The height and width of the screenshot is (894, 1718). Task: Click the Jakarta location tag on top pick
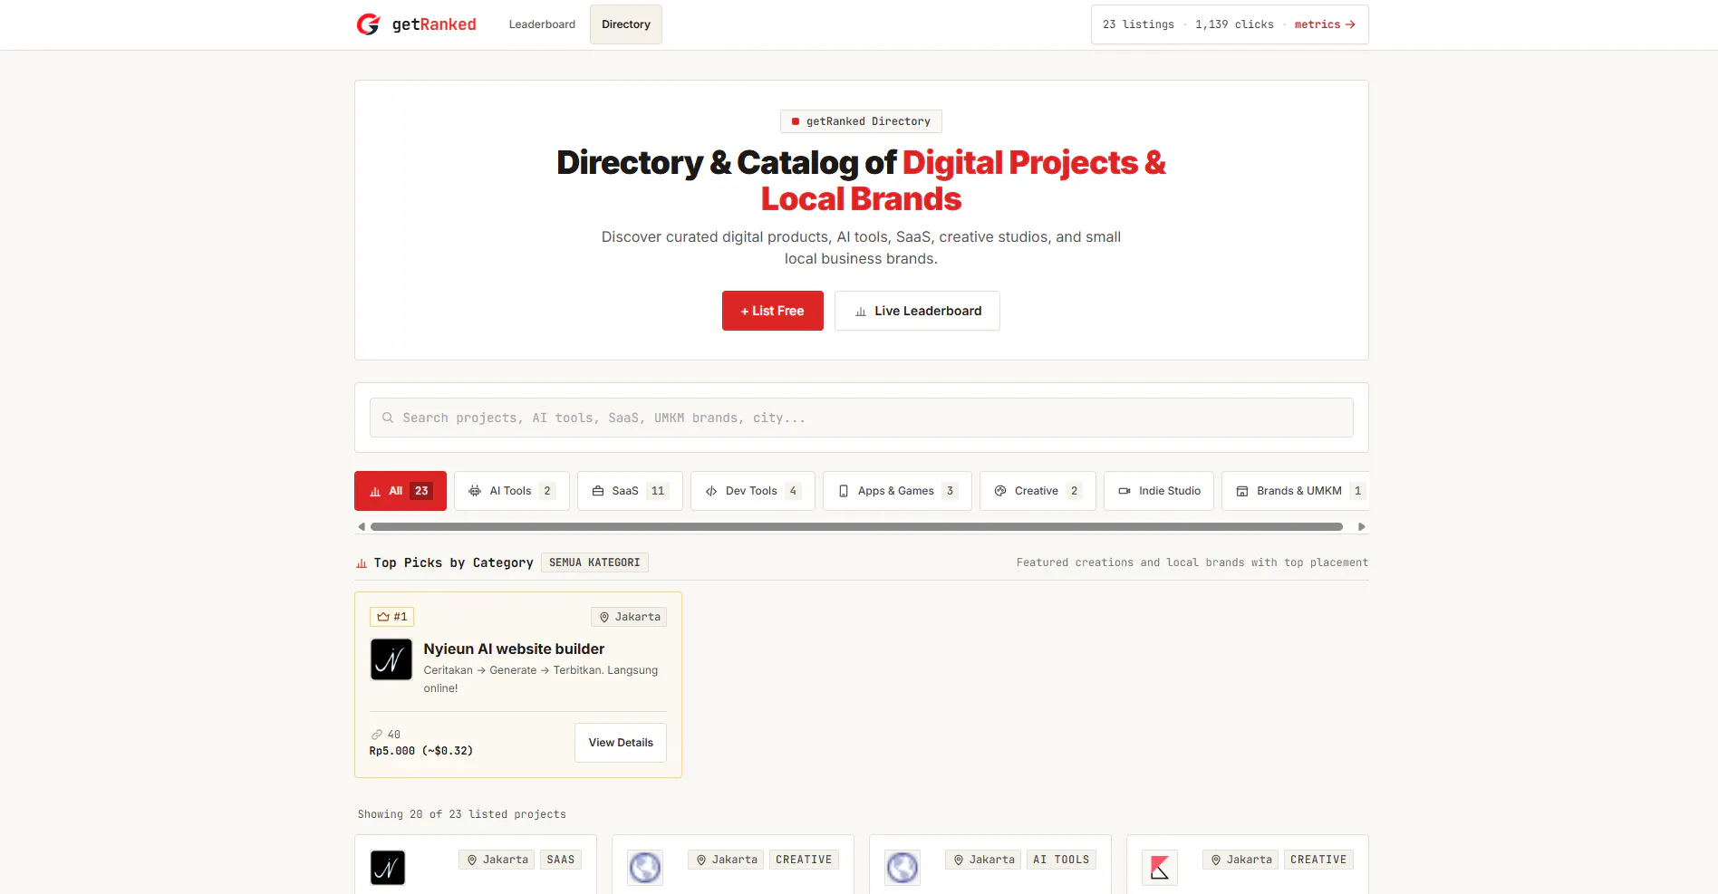[x=629, y=617]
